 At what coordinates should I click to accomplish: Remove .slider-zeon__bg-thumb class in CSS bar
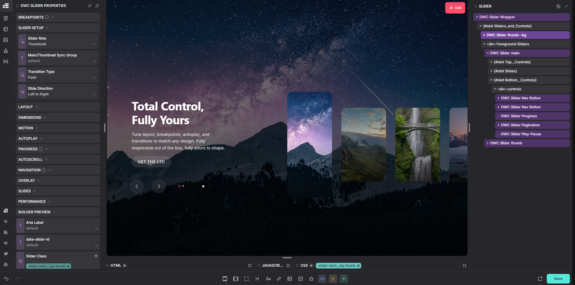coord(358,266)
